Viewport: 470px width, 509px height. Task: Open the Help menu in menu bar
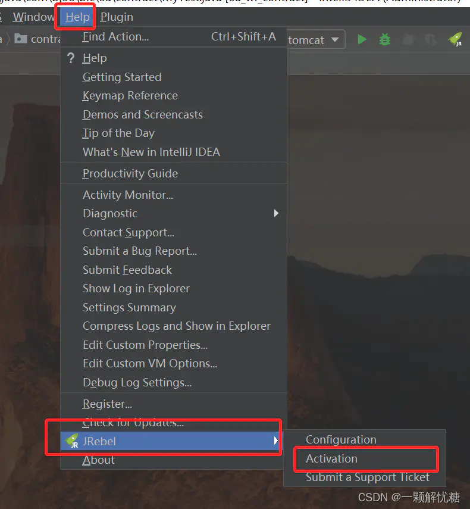(77, 17)
